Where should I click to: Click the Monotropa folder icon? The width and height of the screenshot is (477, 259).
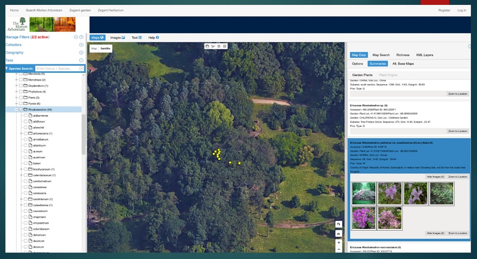[x=25, y=80]
